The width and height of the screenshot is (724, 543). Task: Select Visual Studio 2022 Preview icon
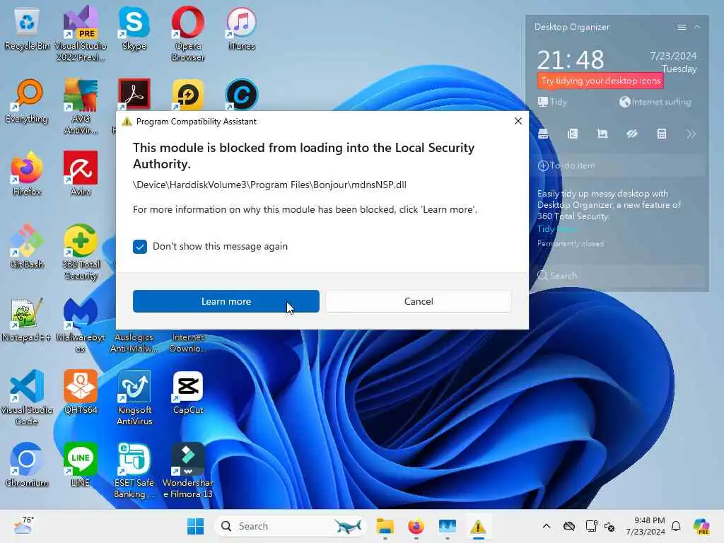(x=81, y=35)
